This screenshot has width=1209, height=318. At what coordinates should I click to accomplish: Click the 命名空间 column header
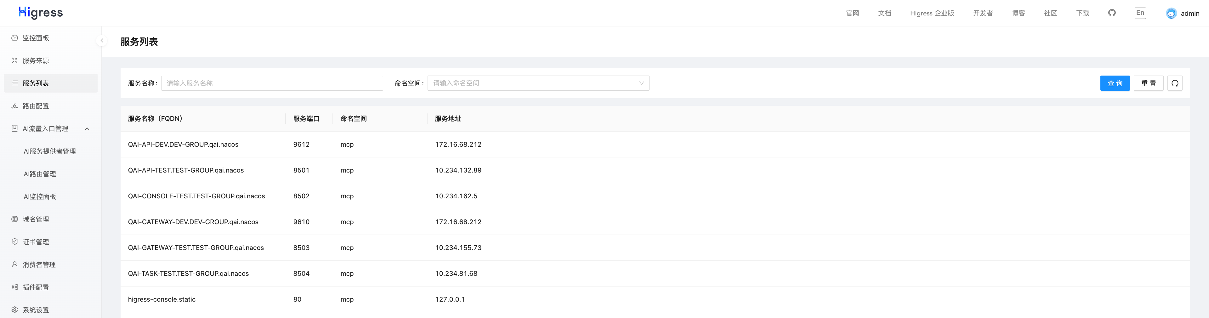click(x=353, y=119)
